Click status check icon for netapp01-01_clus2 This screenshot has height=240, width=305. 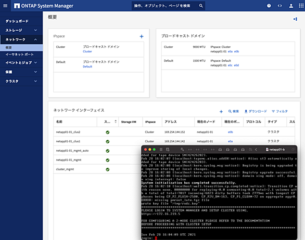tap(108, 132)
